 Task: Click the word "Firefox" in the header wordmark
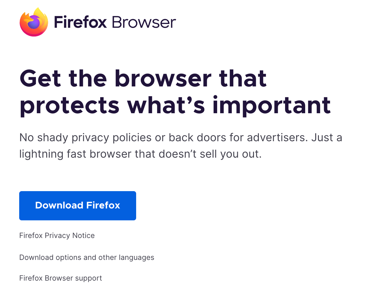pyautogui.click(x=80, y=23)
